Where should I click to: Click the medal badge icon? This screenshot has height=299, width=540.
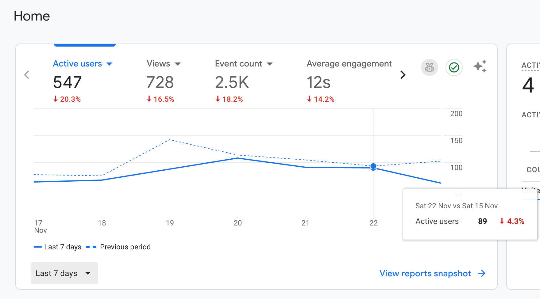click(429, 67)
